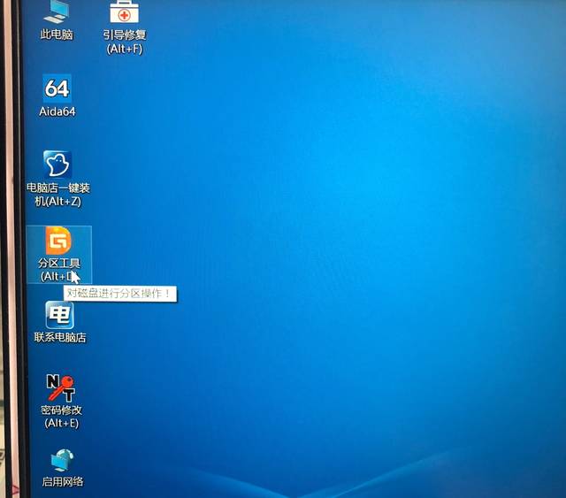Viewport: 566px width, 498px height.
Task: Click the Aida64 label text
Action: pyautogui.click(x=57, y=111)
